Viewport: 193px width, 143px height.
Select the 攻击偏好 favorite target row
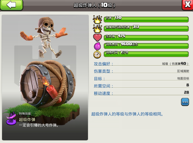click(x=141, y=64)
